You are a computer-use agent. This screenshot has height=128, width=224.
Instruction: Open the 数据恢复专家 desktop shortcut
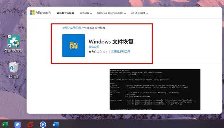click(x=14, y=43)
